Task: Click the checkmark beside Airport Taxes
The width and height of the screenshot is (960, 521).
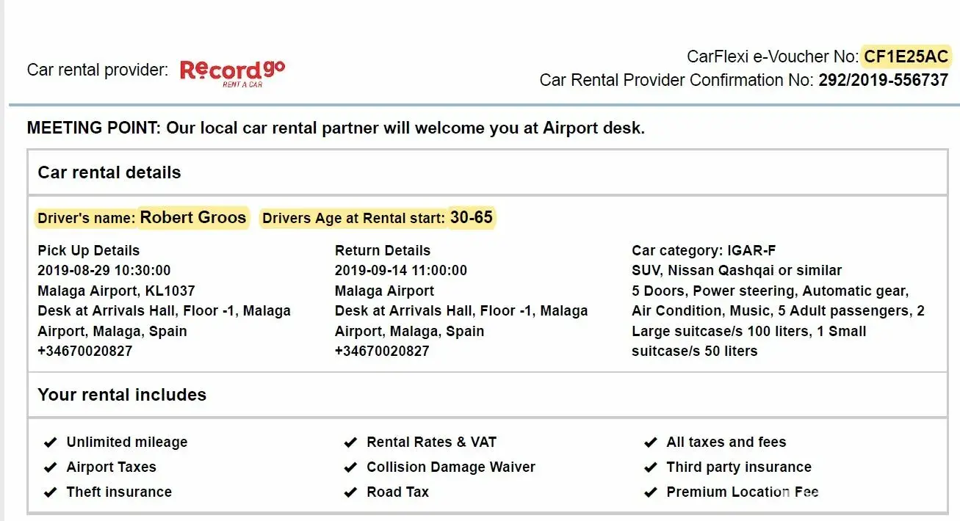Action: click(x=51, y=467)
